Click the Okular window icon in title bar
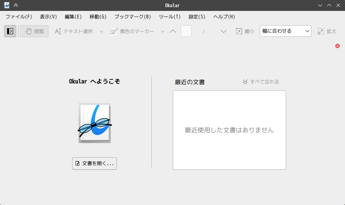Viewport: 345px width, 205px height. pyautogui.click(x=7, y=5)
